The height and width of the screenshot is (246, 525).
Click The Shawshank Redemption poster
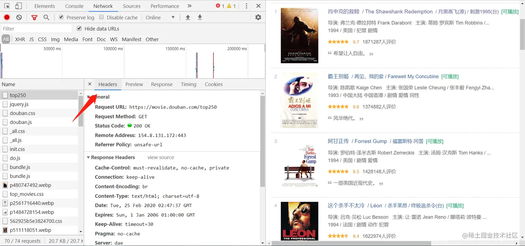[x=299, y=35]
